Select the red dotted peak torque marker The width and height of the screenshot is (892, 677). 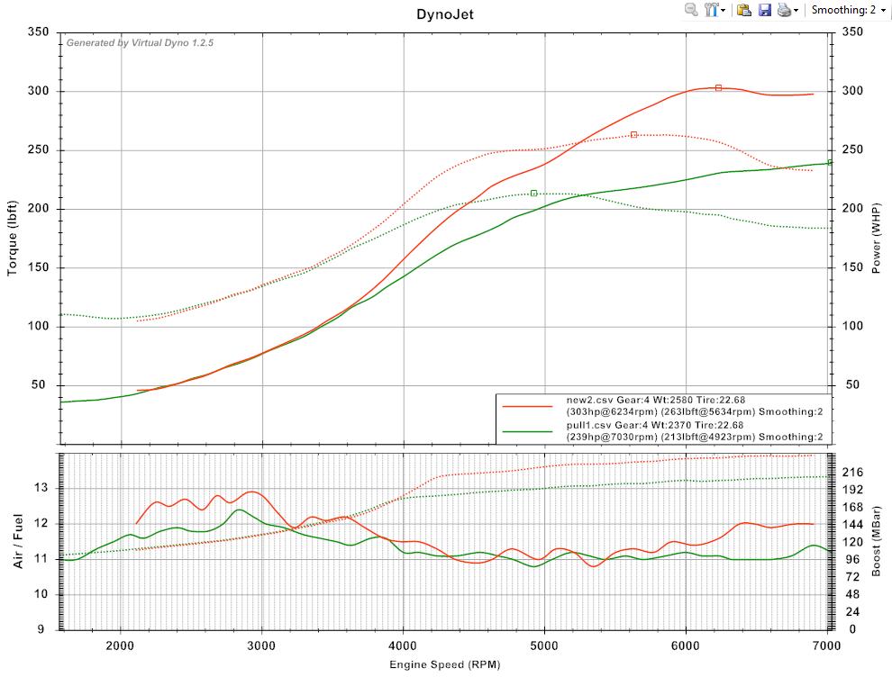coord(634,134)
